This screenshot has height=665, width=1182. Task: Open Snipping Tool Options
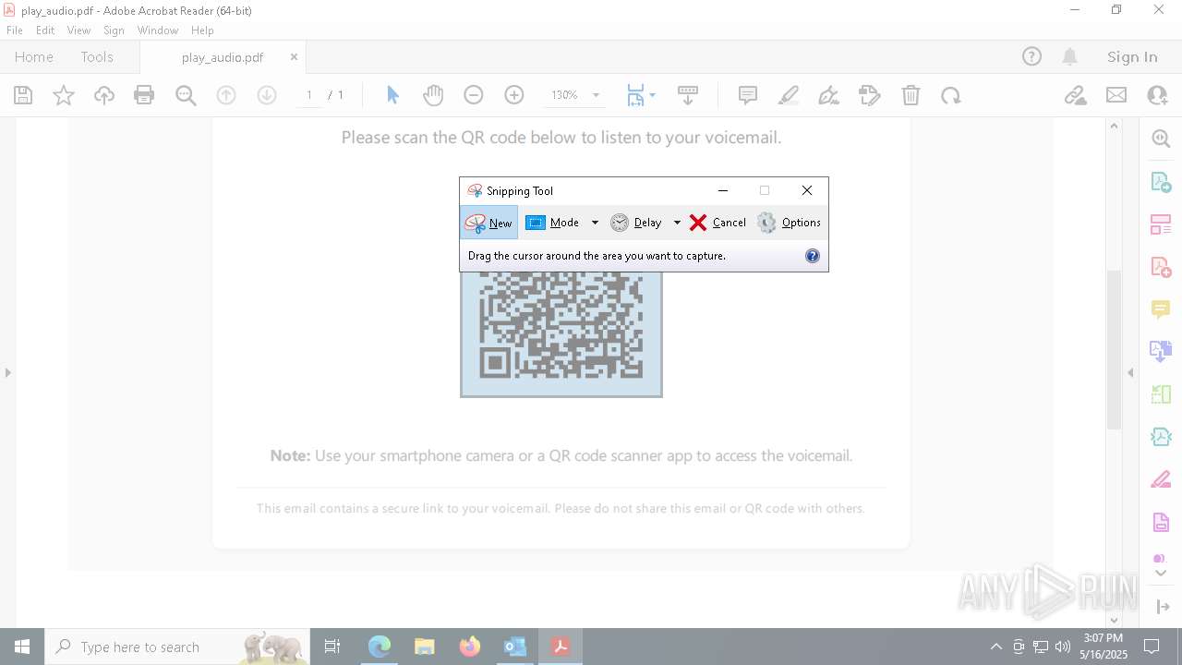tap(789, 223)
